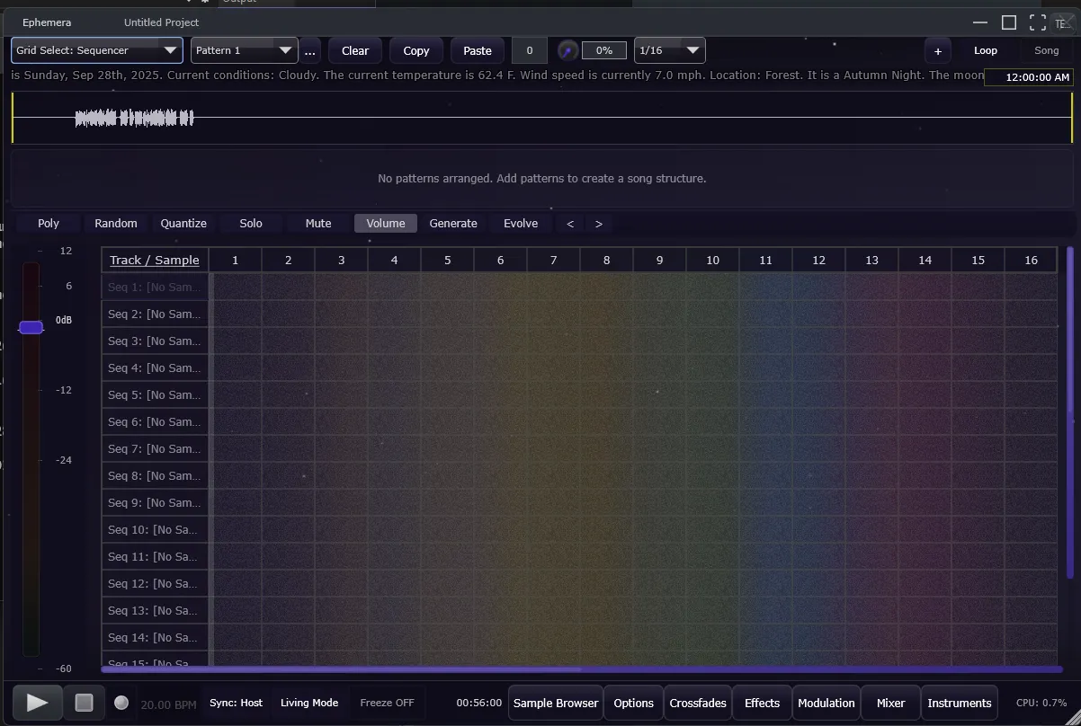
Task: Toggle Freeze OFF setting
Action: [x=387, y=704]
